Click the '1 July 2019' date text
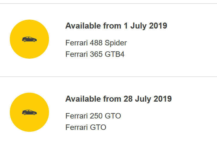The height and width of the screenshot is (150, 217). (x=145, y=26)
